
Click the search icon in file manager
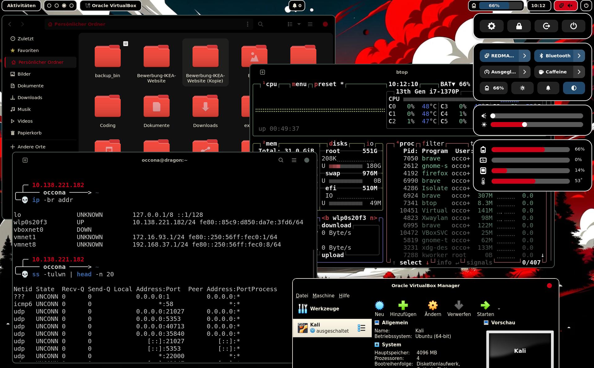[261, 24]
